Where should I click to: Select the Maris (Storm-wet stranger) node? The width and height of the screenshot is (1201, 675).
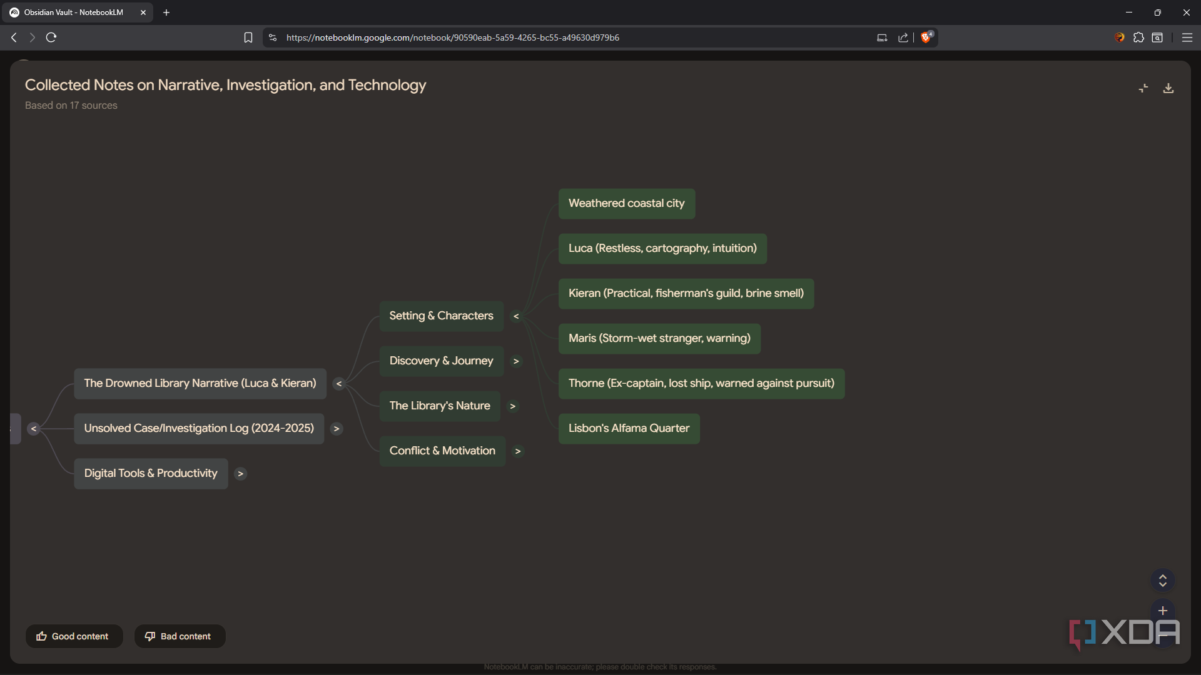click(x=659, y=339)
